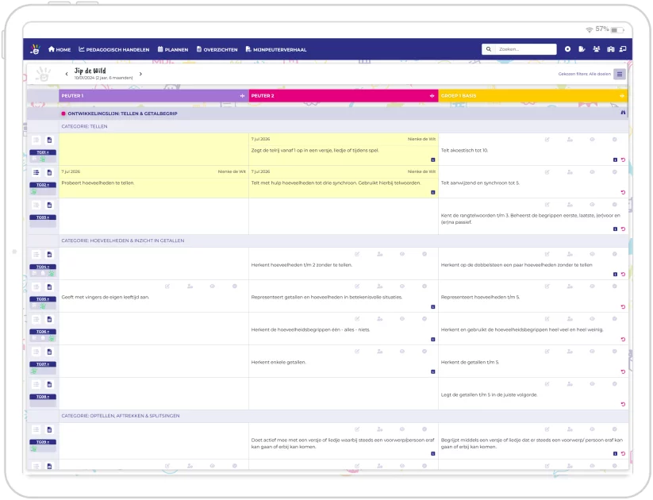This screenshot has width=653, height=500.
Task: Click the list icon in the TG01 row
Action: 36,140
